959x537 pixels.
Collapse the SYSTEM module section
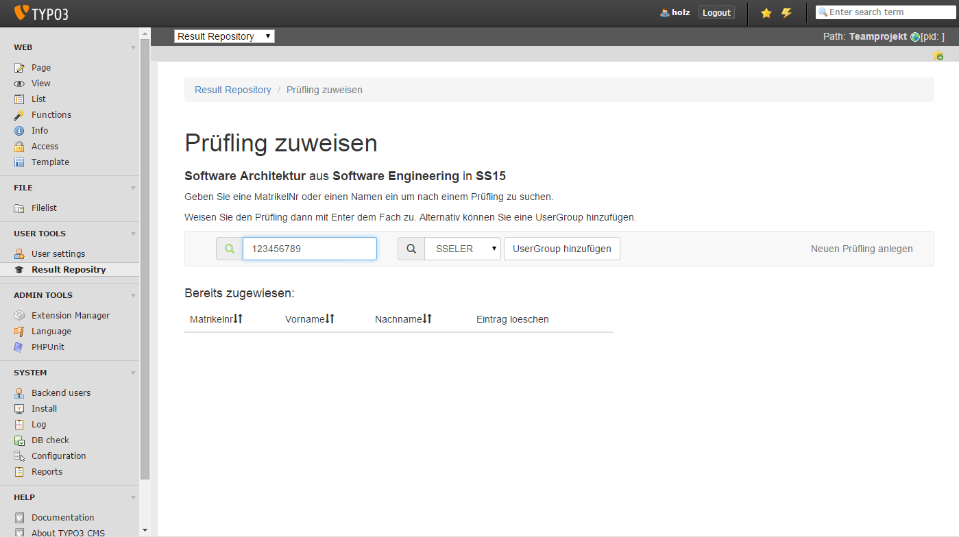[134, 373]
